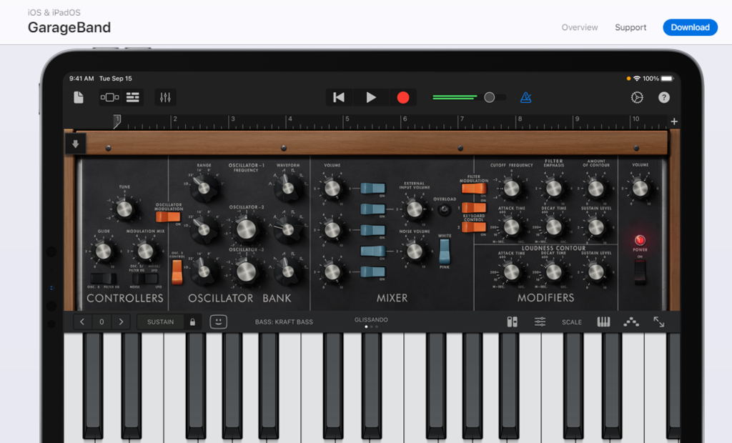Check battery indicator in iPad status bar
732x443 pixels.
tap(667, 79)
